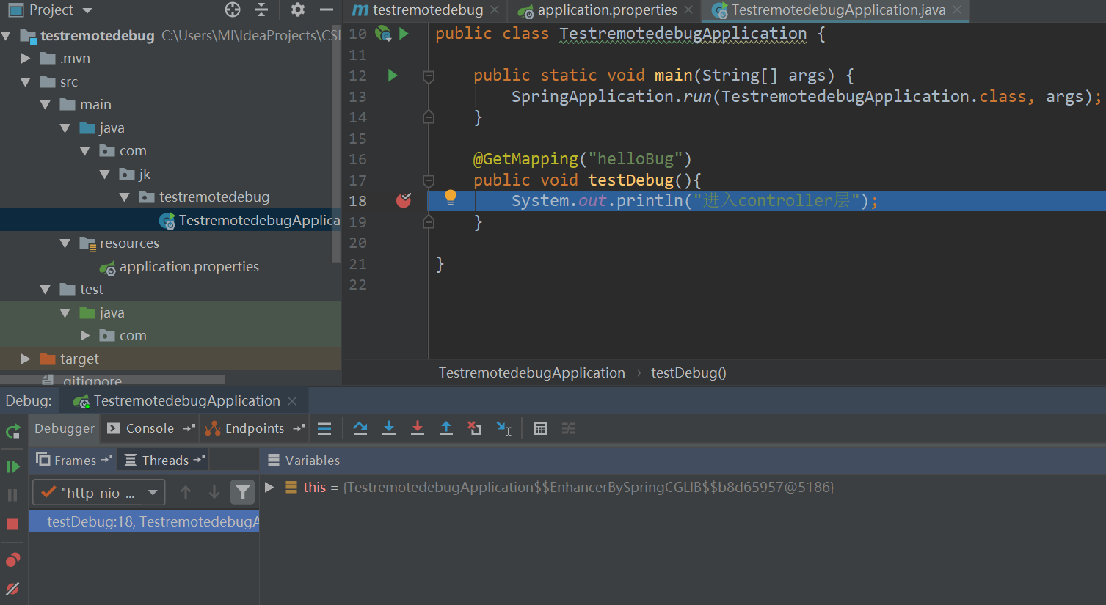The image size is (1106, 605).
Task: Move to previous frame with up arrow
Action: 186,492
